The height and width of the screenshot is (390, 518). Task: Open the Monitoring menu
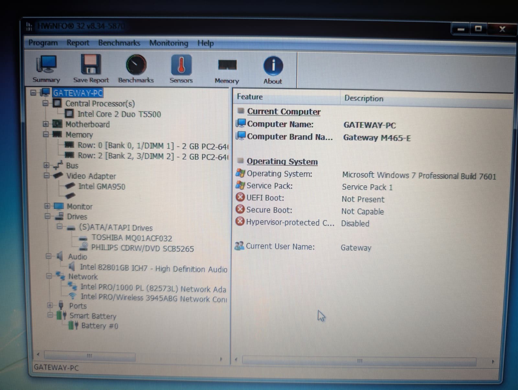[x=169, y=43]
